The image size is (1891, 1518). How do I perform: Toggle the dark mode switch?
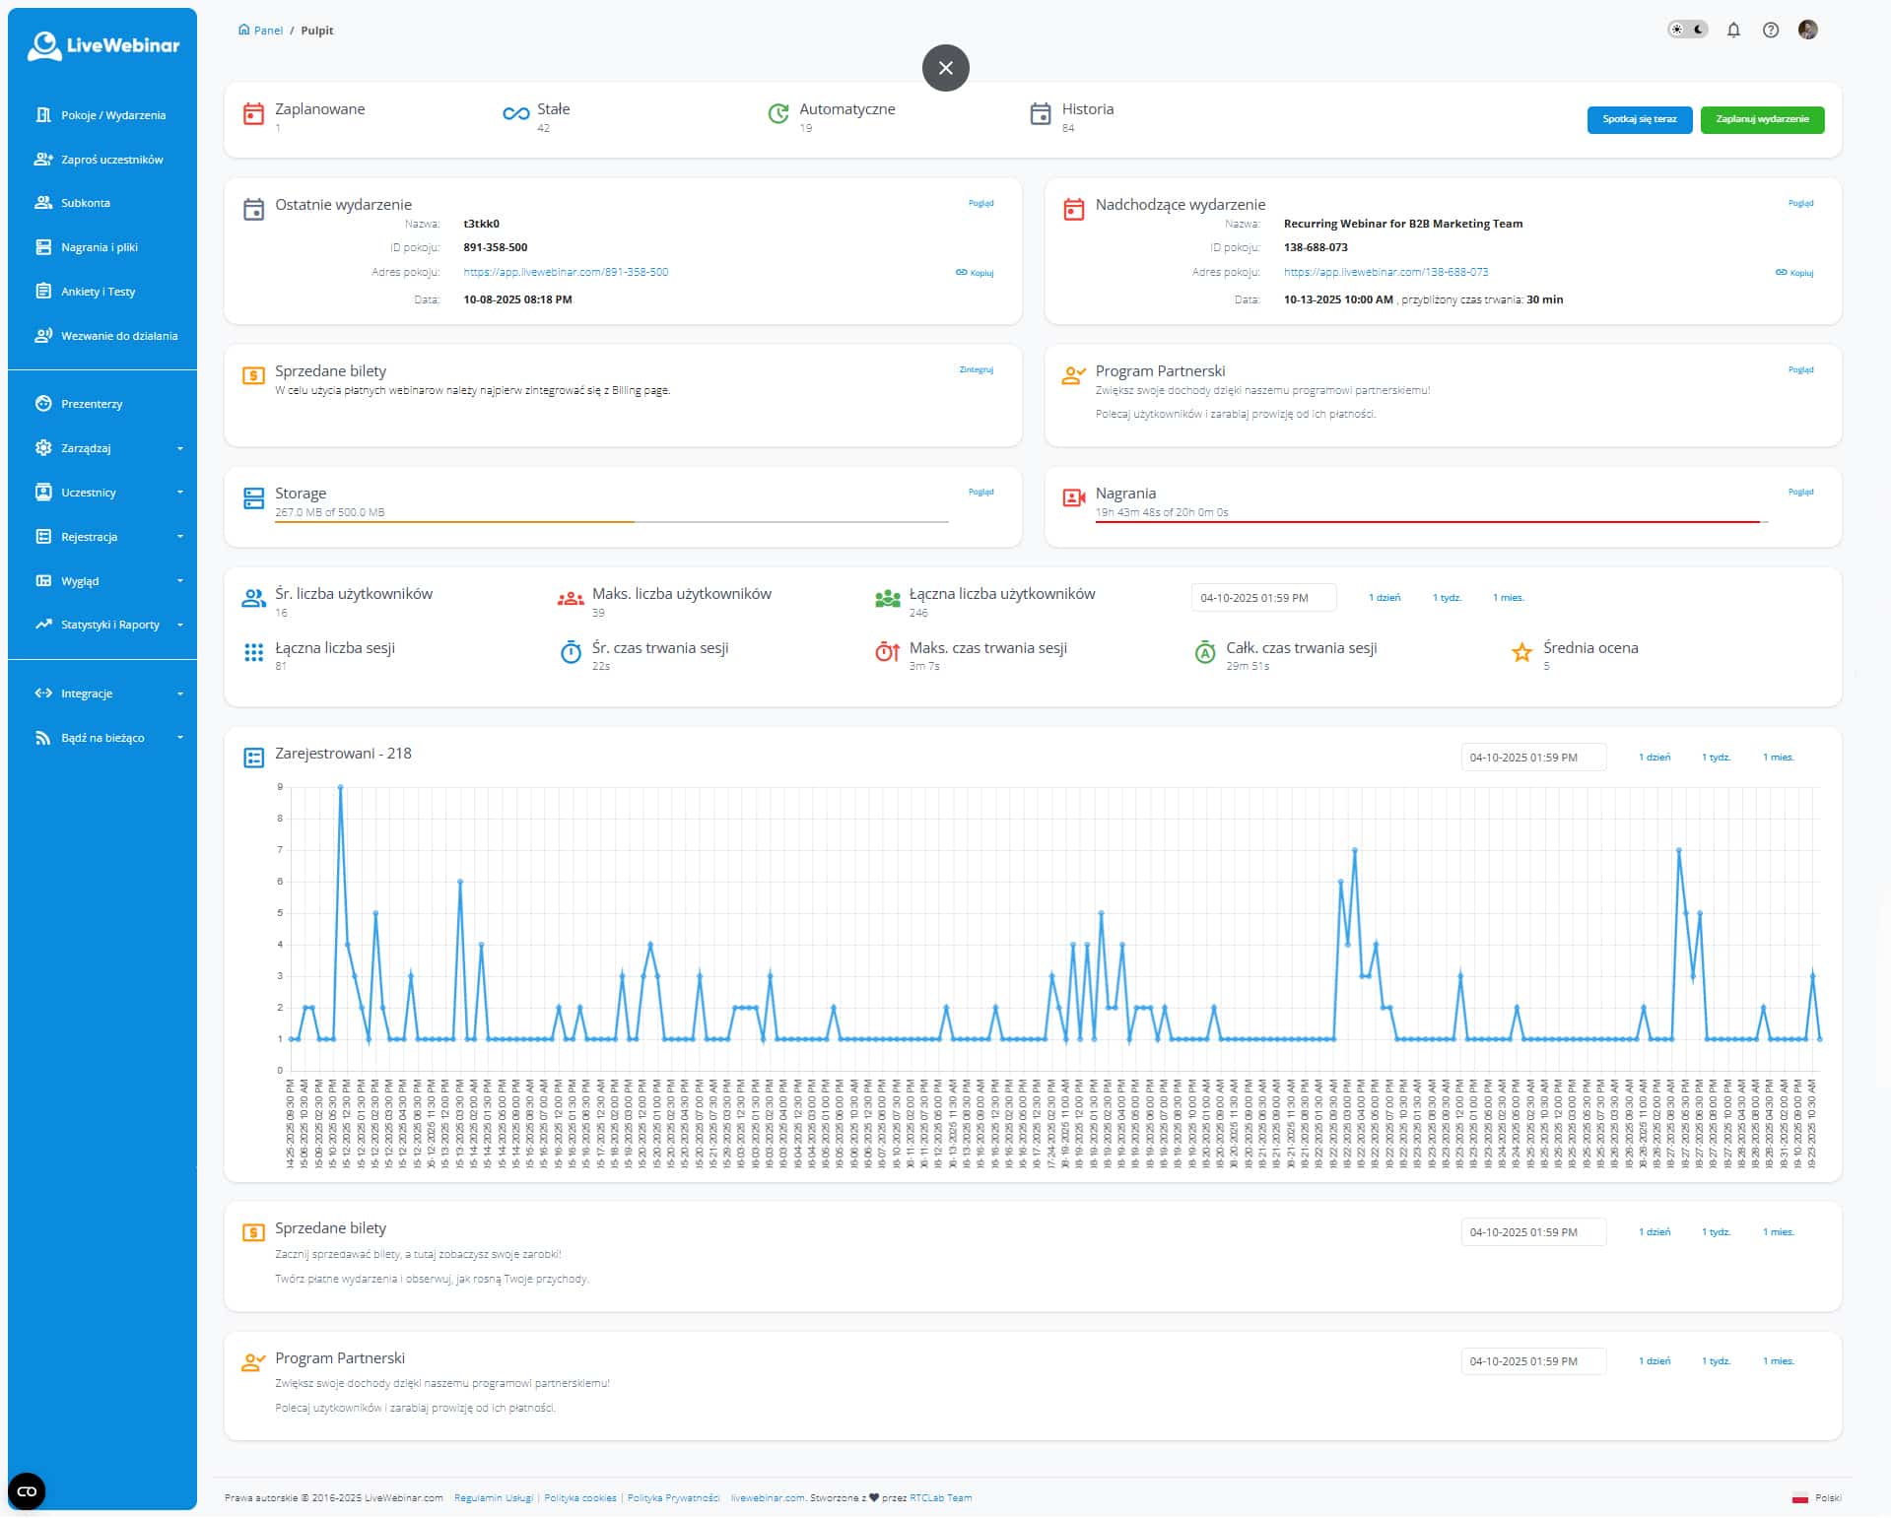(x=1687, y=31)
